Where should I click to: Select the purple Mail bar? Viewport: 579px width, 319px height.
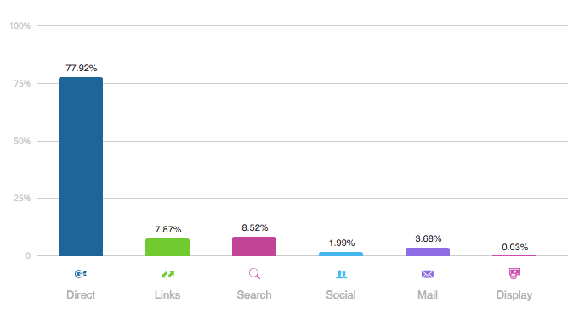pos(428,252)
